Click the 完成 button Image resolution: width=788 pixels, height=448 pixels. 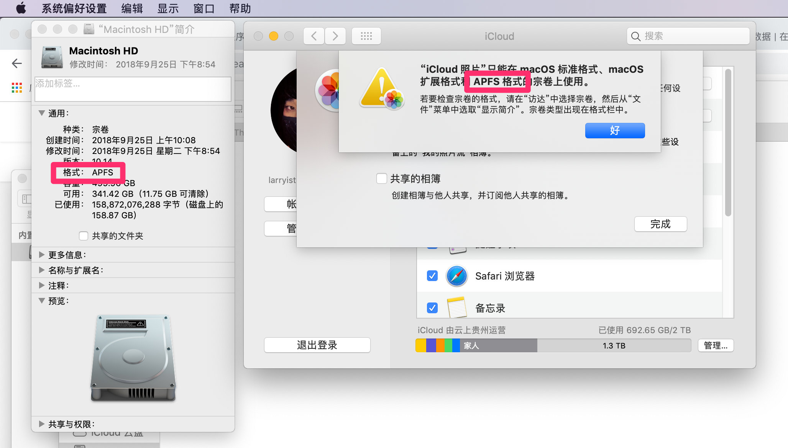[660, 224]
